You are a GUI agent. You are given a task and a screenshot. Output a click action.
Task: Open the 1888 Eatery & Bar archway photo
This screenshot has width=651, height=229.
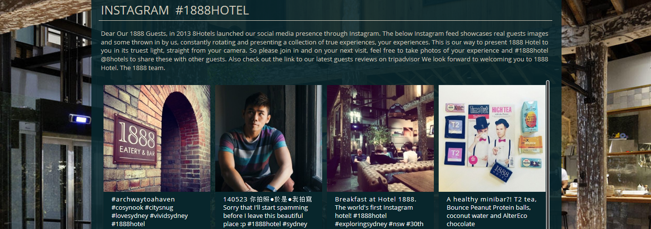(157, 138)
